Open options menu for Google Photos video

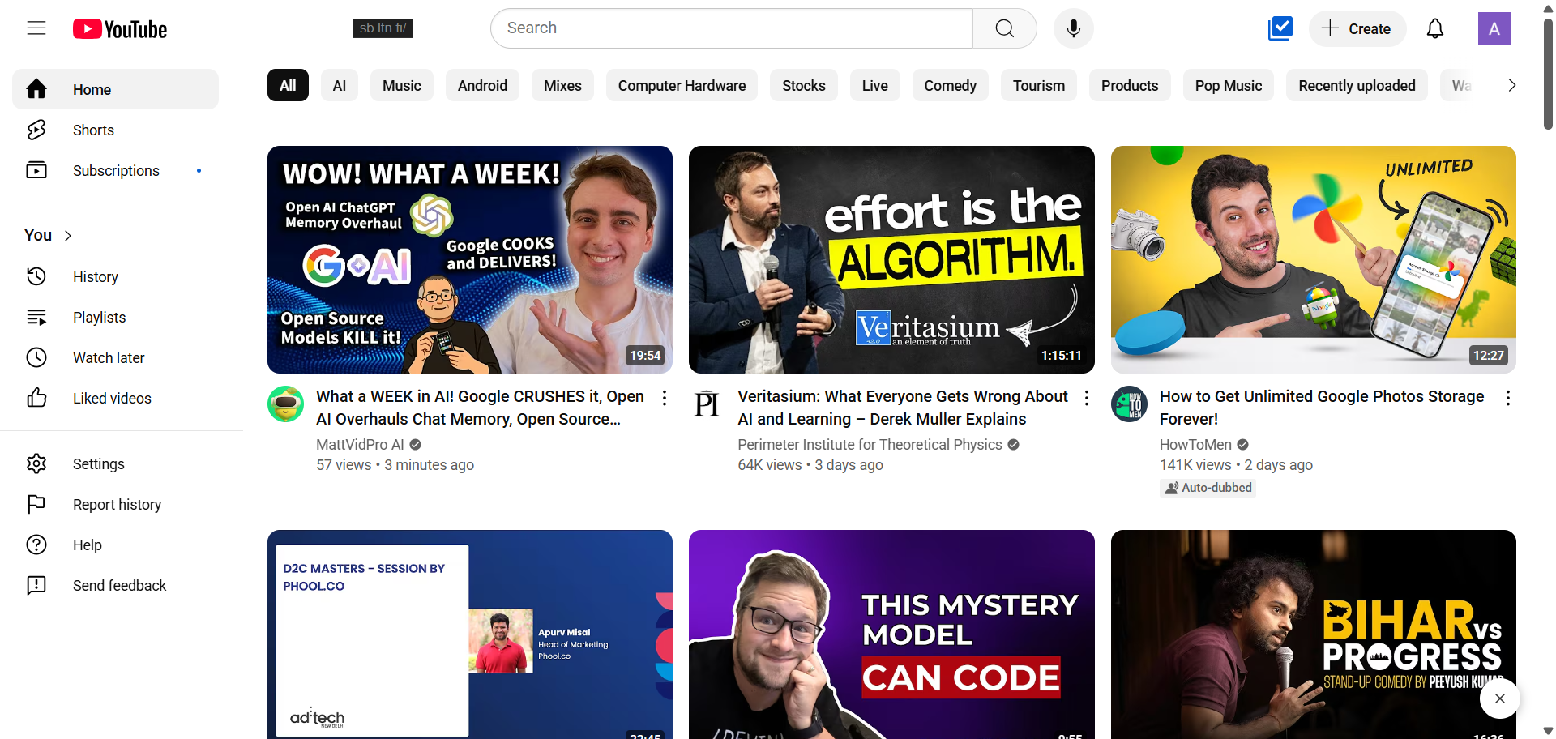(1507, 398)
